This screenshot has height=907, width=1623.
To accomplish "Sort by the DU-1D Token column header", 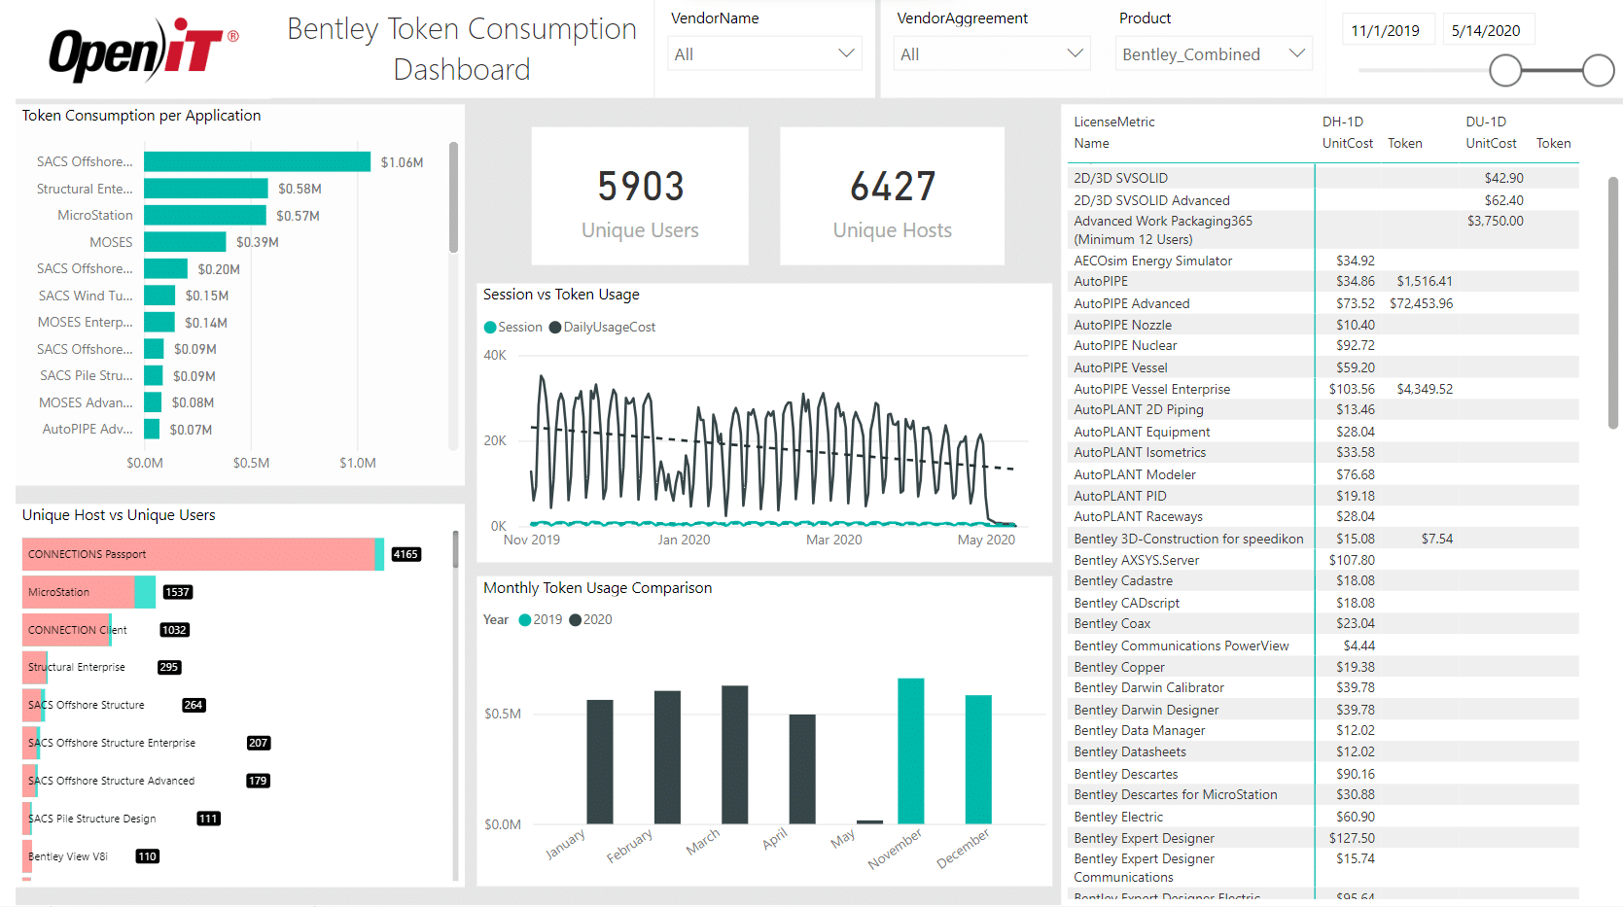I will (x=1554, y=143).
